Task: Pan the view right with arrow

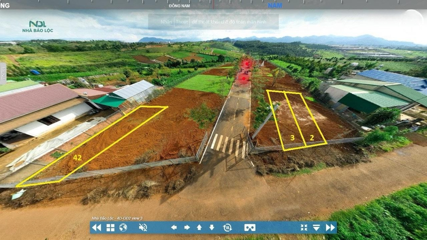Action: 187,227
